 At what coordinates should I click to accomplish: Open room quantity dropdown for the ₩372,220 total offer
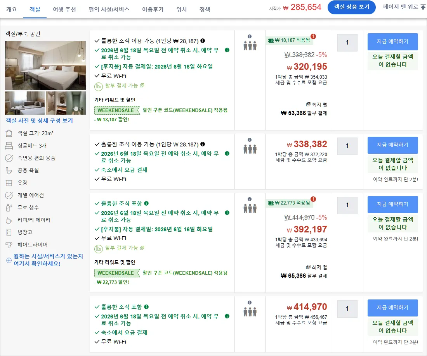347,146
